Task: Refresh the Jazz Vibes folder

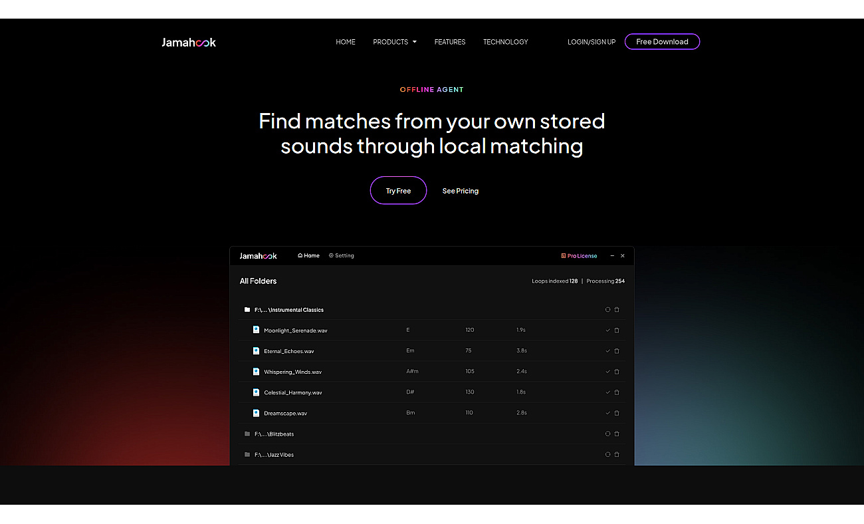Action: (x=607, y=455)
